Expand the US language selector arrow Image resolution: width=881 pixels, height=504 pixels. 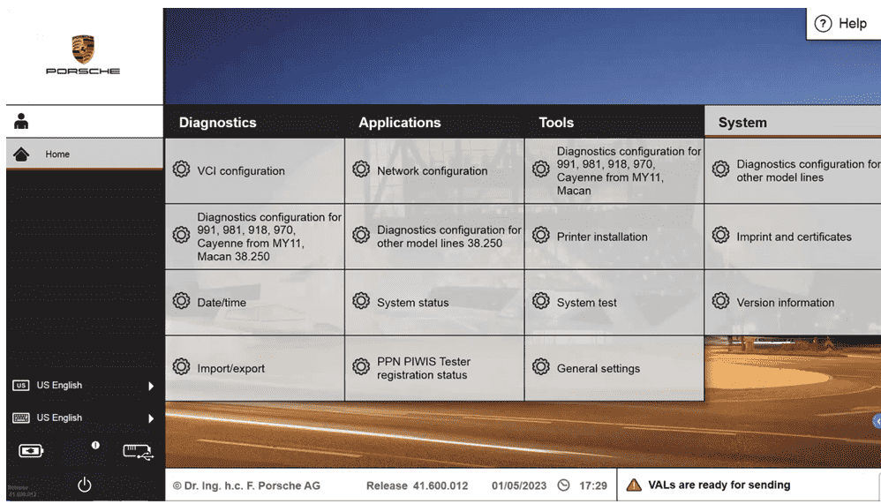[151, 386]
